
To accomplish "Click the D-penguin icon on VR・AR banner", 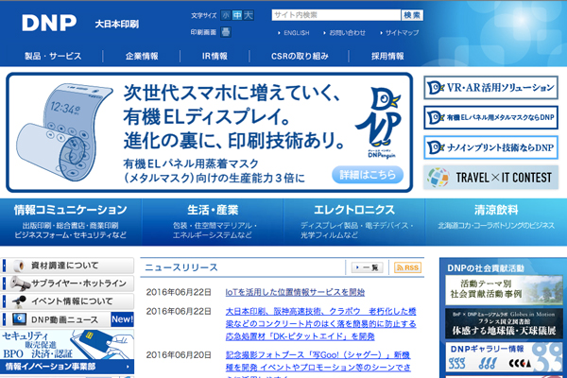I will (x=436, y=88).
